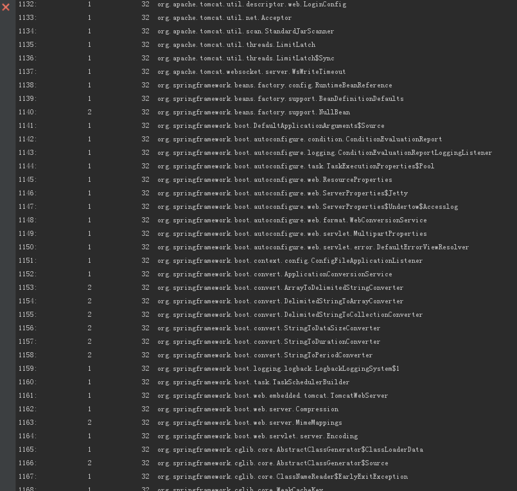Click ArrayToDelimitedStringConverter entry
The image size is (517, 491).
coord(280,288)
